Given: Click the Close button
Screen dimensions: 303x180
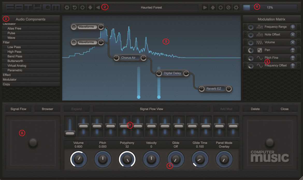Looking at the screenshot, I should [284, 109].
